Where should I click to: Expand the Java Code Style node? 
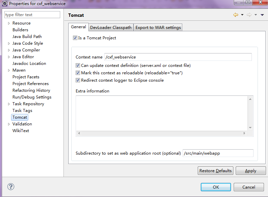(x=9, y=43)
